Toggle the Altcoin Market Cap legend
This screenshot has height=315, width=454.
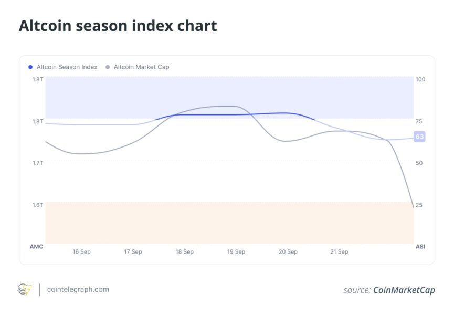pos(141,67)
